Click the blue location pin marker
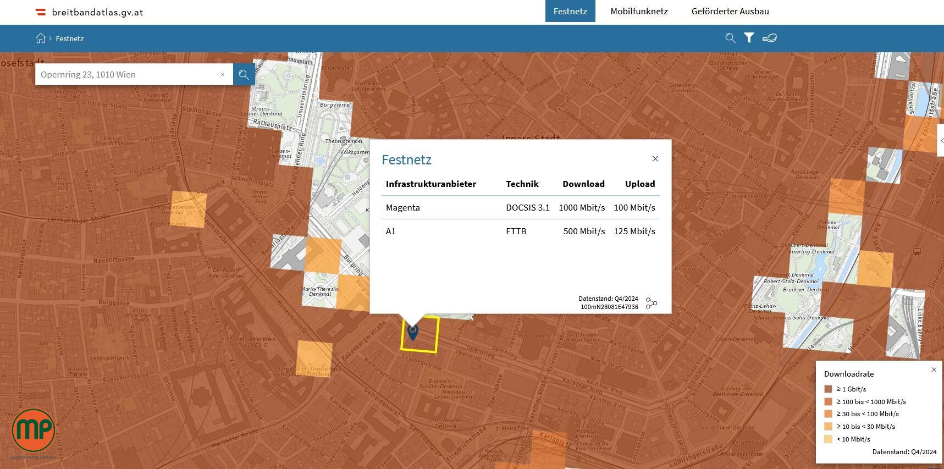The width and height of the screenshot is (944, 469). tap(412, 332)
